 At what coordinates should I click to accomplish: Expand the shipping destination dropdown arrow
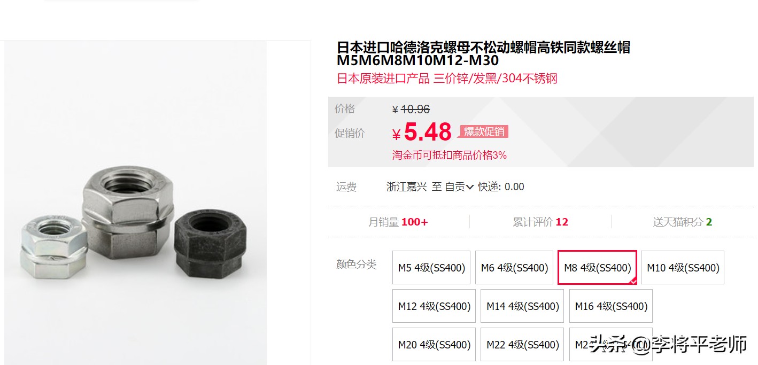click(x=470, y=187)
